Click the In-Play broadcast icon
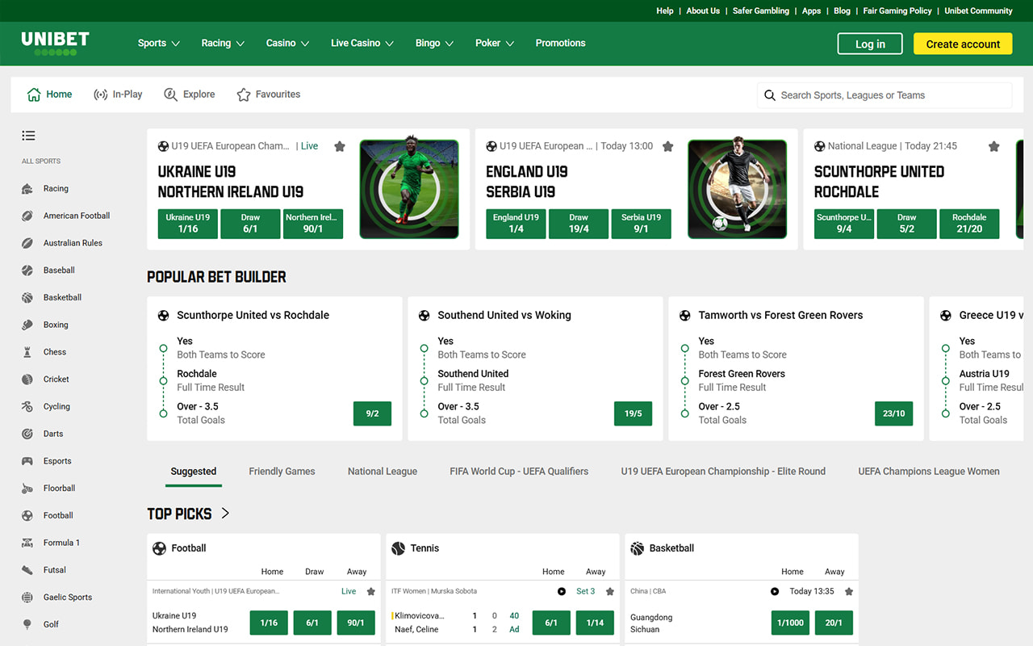This screenshot has height=646, width=1033. tap(101, 94)
